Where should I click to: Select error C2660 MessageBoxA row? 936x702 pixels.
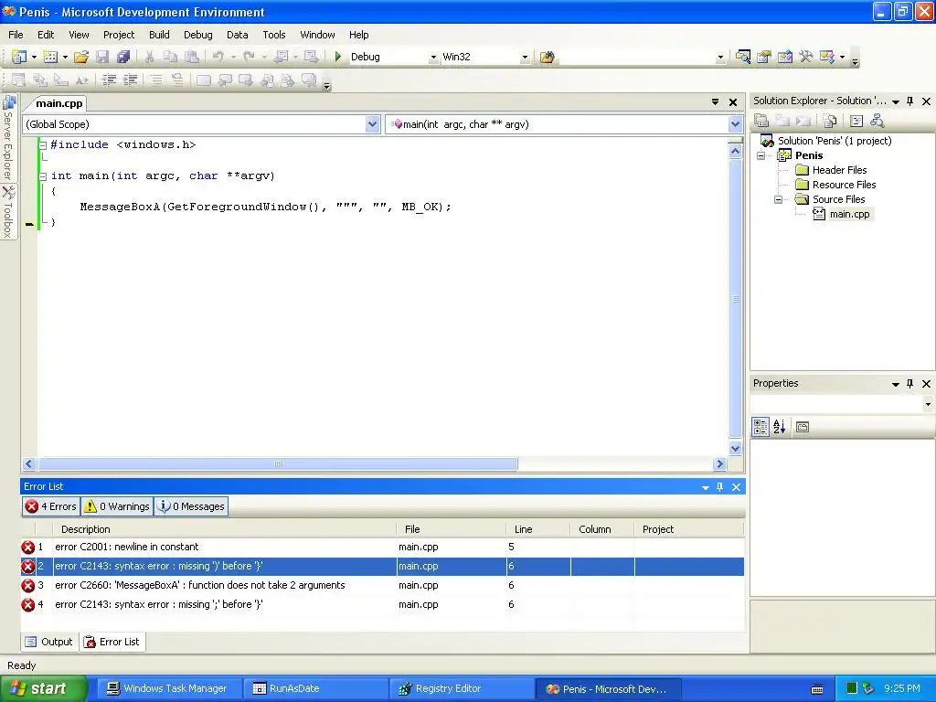coord(382,585)
